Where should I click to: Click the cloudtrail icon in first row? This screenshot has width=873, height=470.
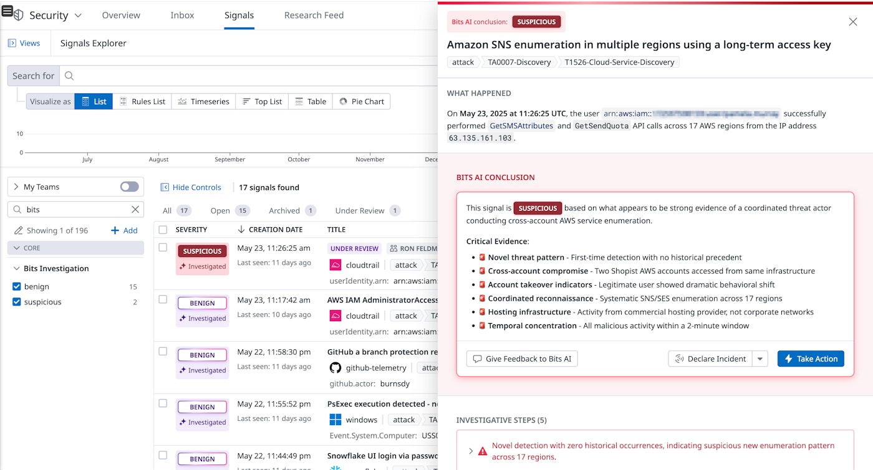(x=335, y=265)
